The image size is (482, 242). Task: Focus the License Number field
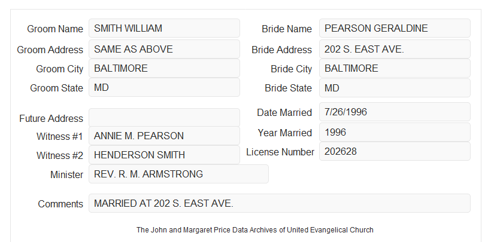coord(395,151)
